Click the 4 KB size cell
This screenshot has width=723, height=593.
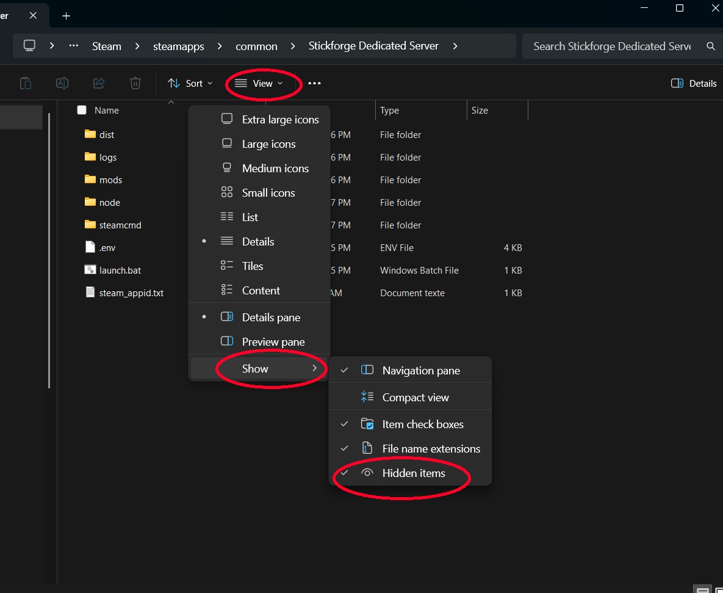513,247
